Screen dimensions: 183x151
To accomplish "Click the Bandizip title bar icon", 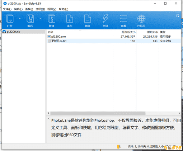I will click(x=5, y=4).
